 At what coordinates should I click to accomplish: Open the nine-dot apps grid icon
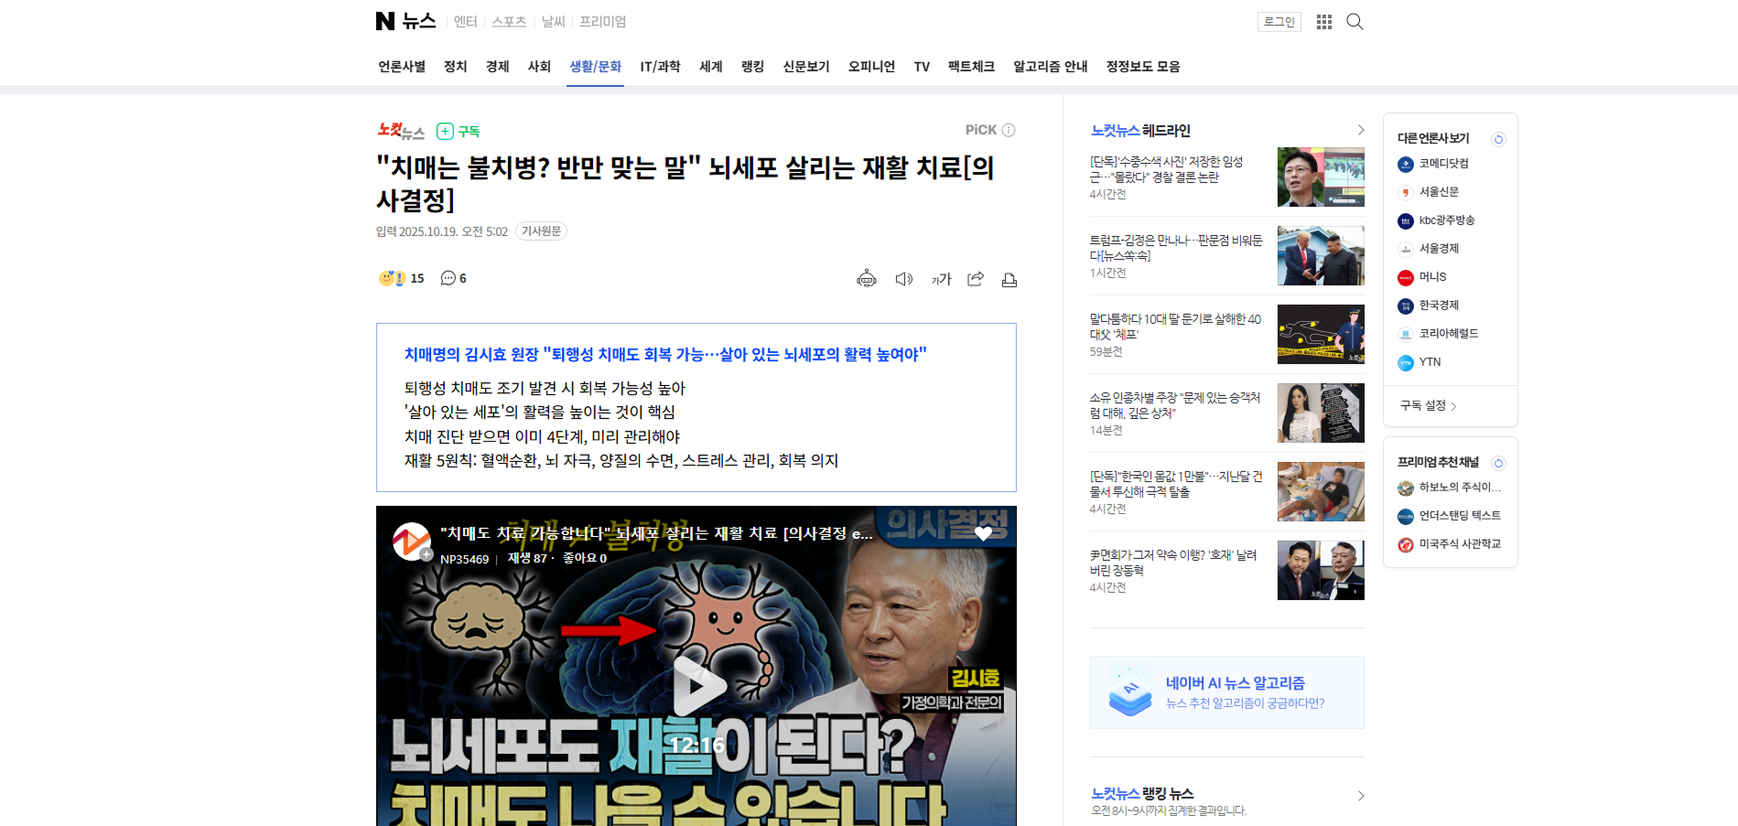[1323, 22]
